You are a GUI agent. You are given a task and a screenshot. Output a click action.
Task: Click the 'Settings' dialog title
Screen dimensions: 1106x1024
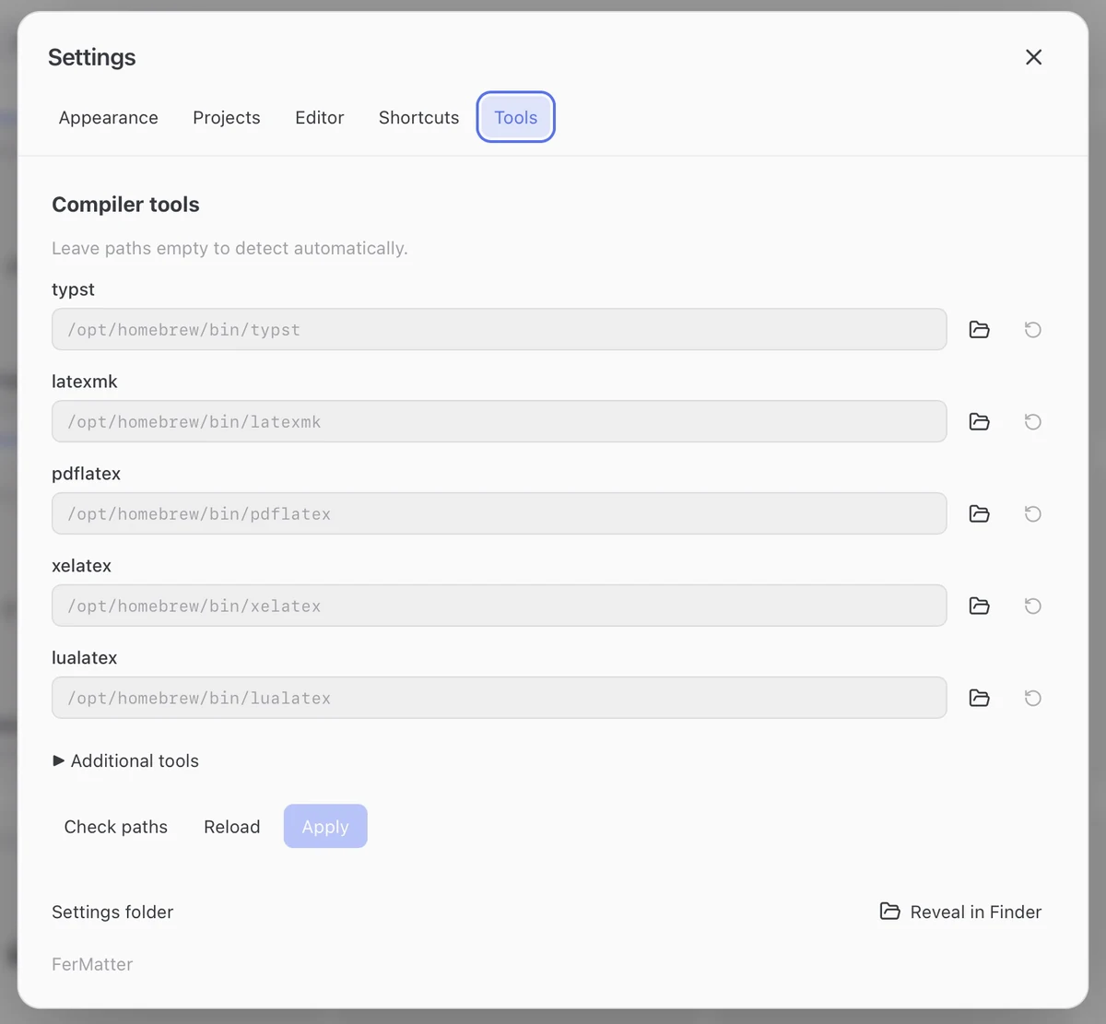pyautogui.click(x=91, y=57)
